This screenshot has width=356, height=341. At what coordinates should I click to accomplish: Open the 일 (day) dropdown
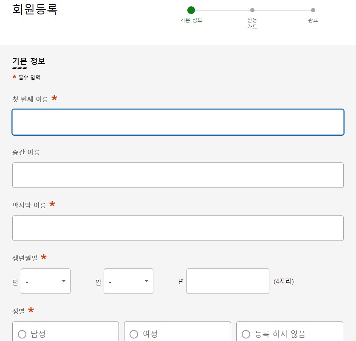coord(128,281)
